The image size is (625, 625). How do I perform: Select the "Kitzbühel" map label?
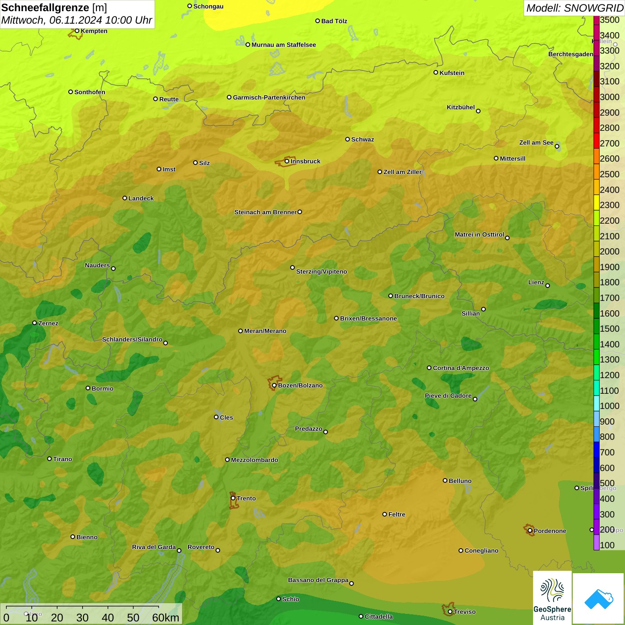pos(461,107)
